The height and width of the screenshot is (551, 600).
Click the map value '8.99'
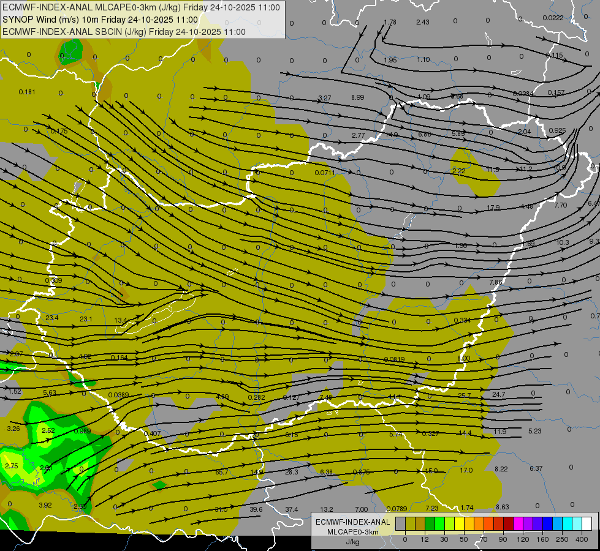pyautogui.click(x=358, y=97)
